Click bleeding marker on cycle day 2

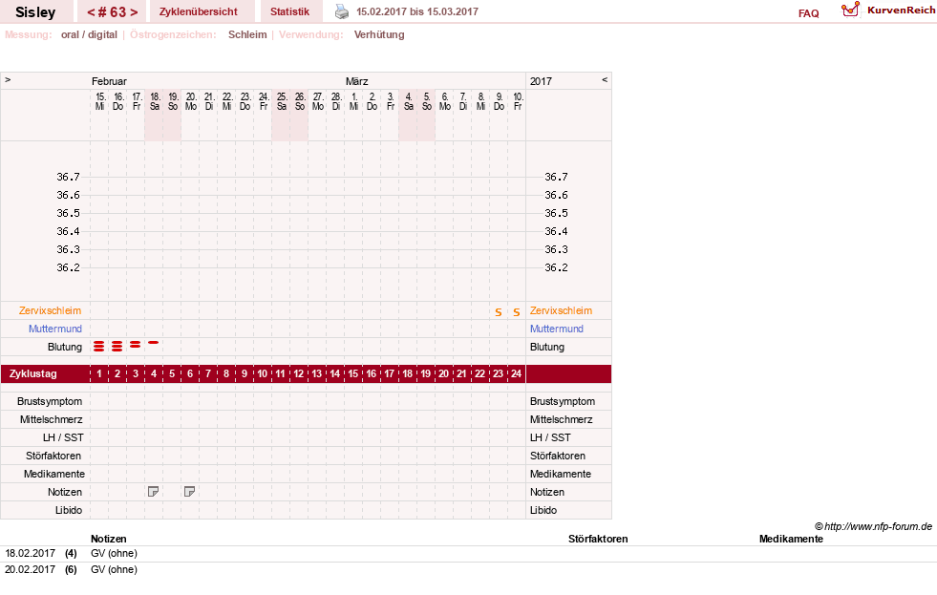pos(117,346)
